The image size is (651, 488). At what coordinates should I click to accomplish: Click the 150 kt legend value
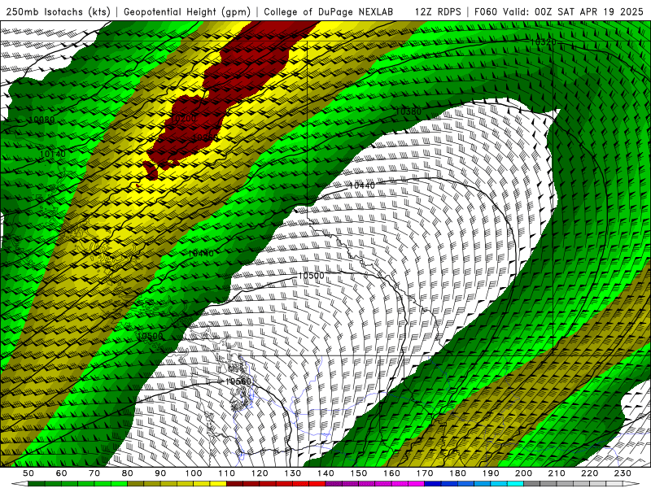[x=358, y=473]
